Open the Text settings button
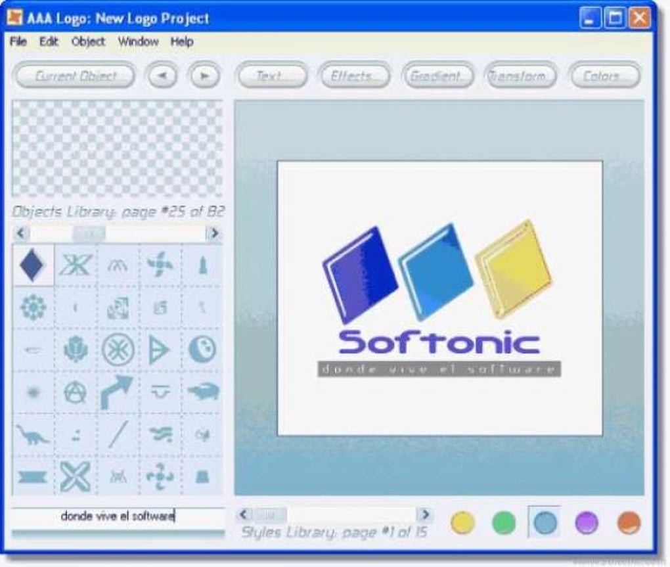 272,76
